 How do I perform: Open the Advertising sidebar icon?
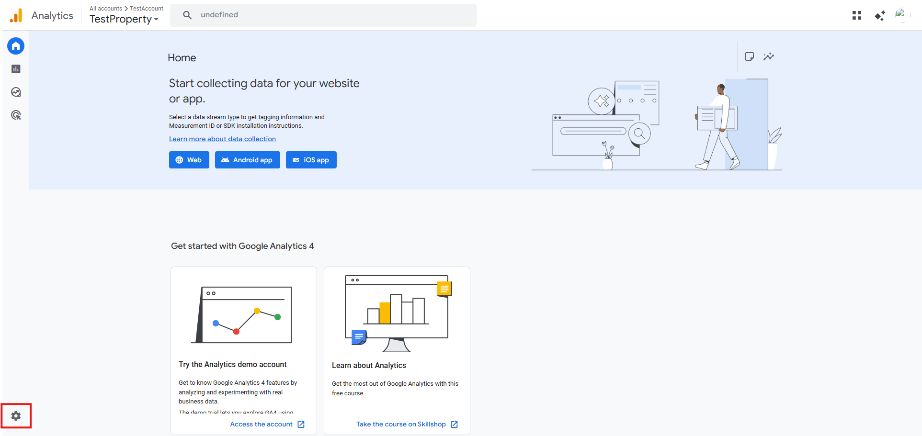pyautogui.click(x=16, y=115)
